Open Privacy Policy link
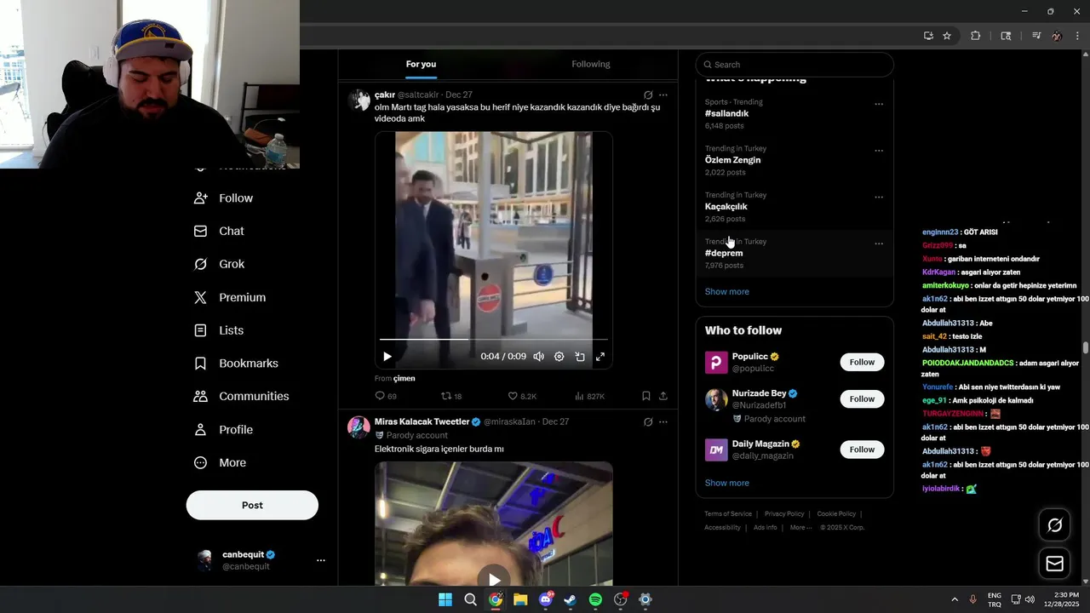Viewport: 1090px width, 613px height. (784, 514)
